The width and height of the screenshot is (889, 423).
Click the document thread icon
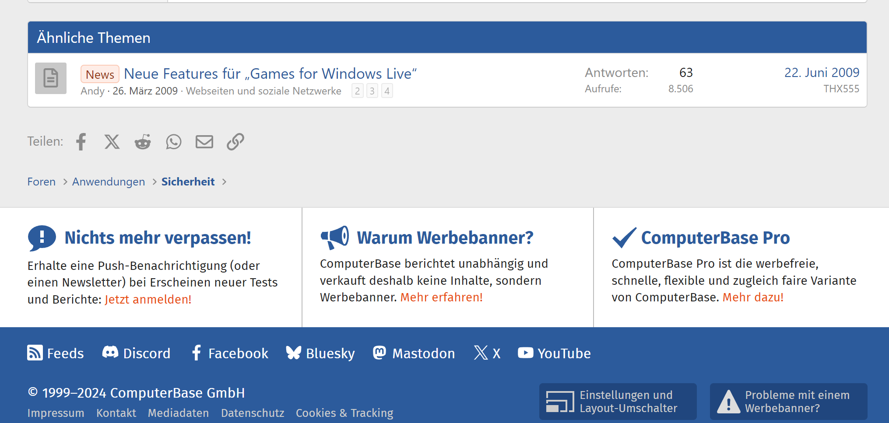(51, 78)
